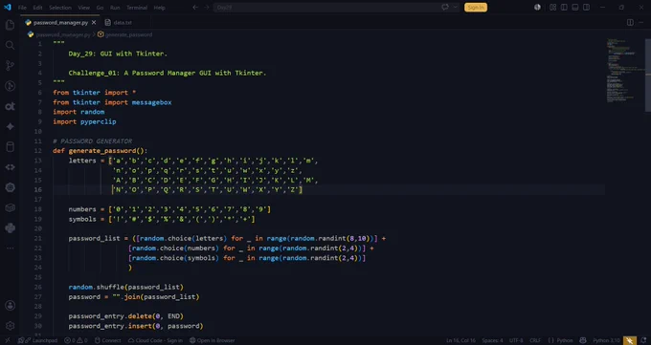Open the Search view in activity bar
Viewport: 651px width, 345px height.
pyautogui.click(x=10, y=45)
